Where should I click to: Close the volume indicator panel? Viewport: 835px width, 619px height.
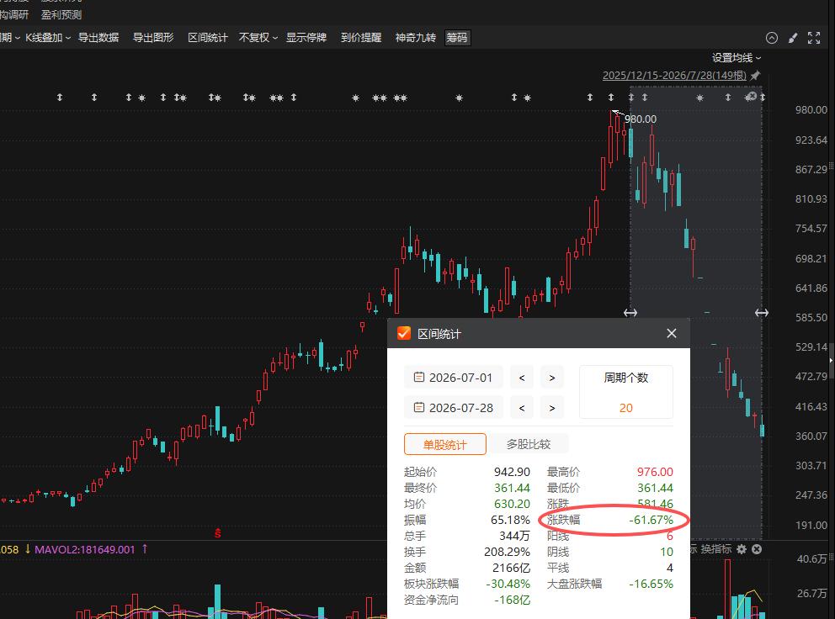(757, 548)
